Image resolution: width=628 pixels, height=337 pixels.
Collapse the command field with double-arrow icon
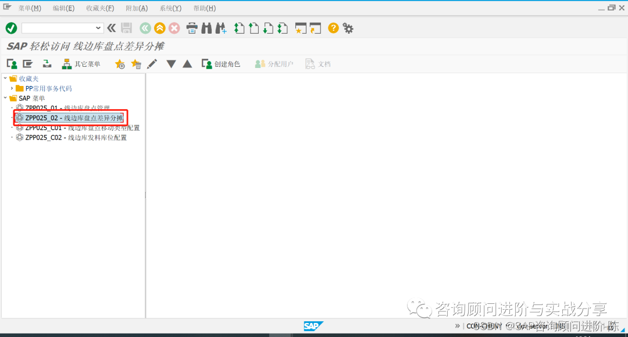112,28
